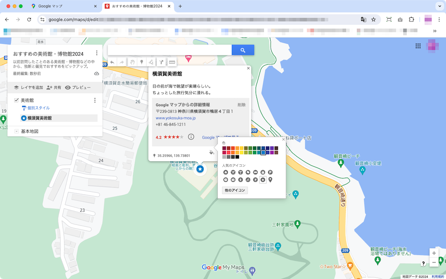Click the undo arrow in map toolbar

(x=112, y=62)
